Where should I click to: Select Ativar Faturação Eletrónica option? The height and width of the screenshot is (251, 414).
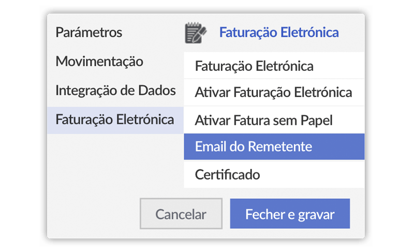[x=274, y=93]
